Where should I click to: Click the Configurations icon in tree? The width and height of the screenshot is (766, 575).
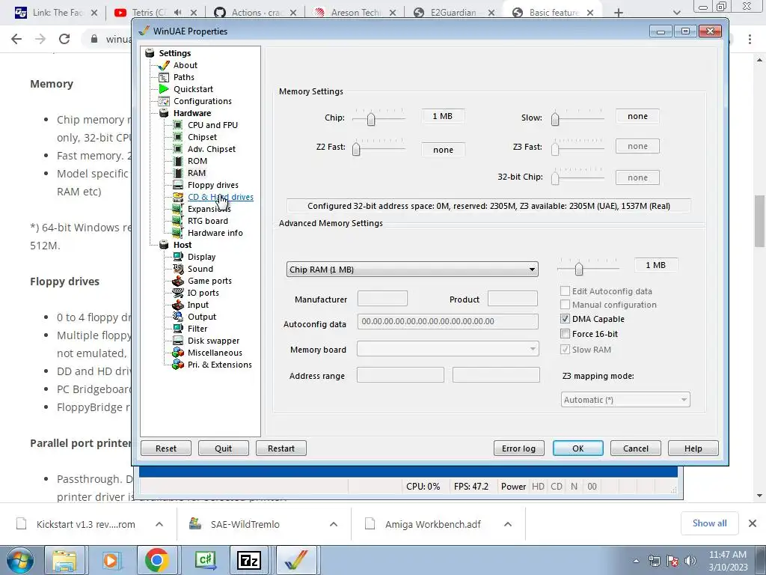pyautogui.click(x=164, y=101)
